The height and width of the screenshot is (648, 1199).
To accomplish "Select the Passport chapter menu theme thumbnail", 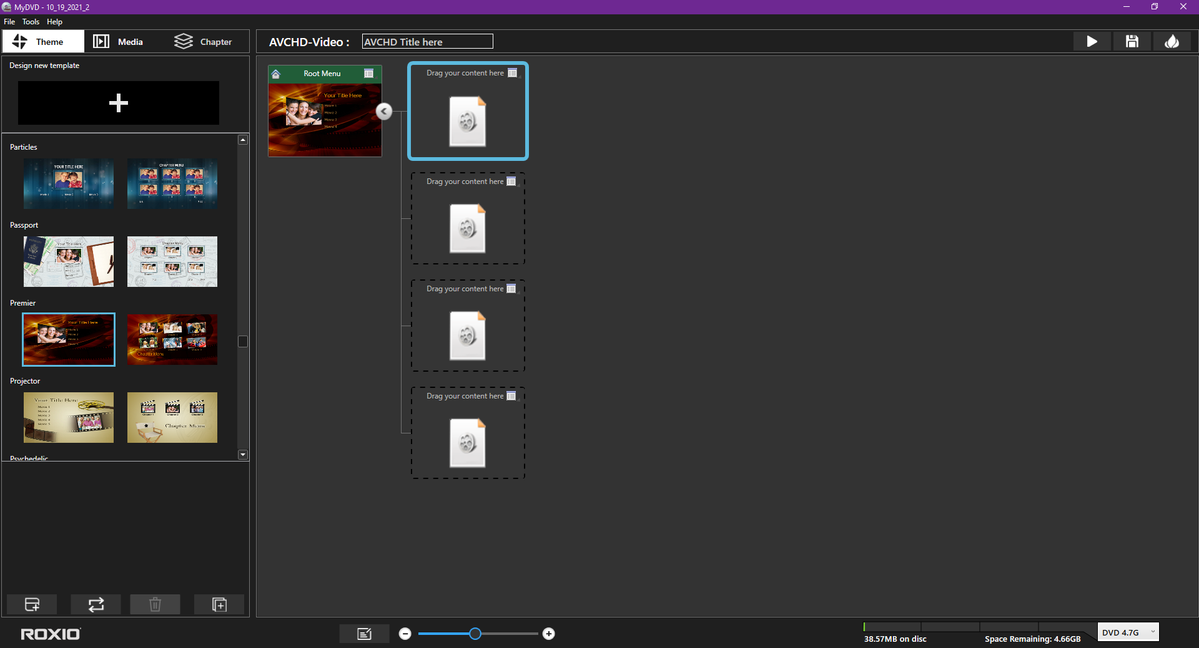I will pos(172,261).
